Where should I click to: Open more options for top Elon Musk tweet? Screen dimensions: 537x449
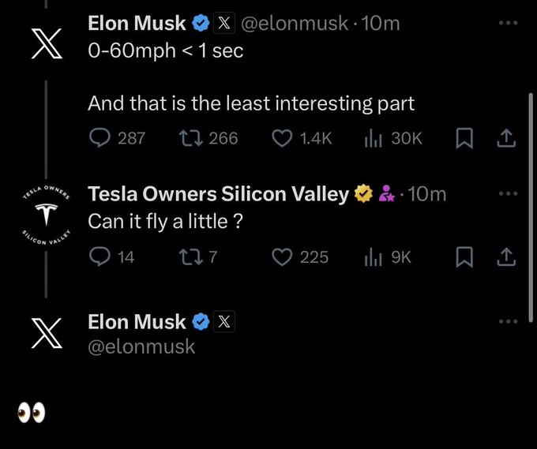(x=509, y=23)
